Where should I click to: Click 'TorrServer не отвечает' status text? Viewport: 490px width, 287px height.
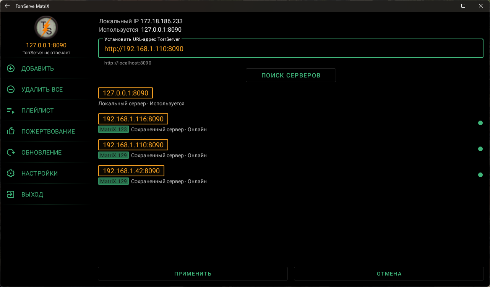pos(46,53)
